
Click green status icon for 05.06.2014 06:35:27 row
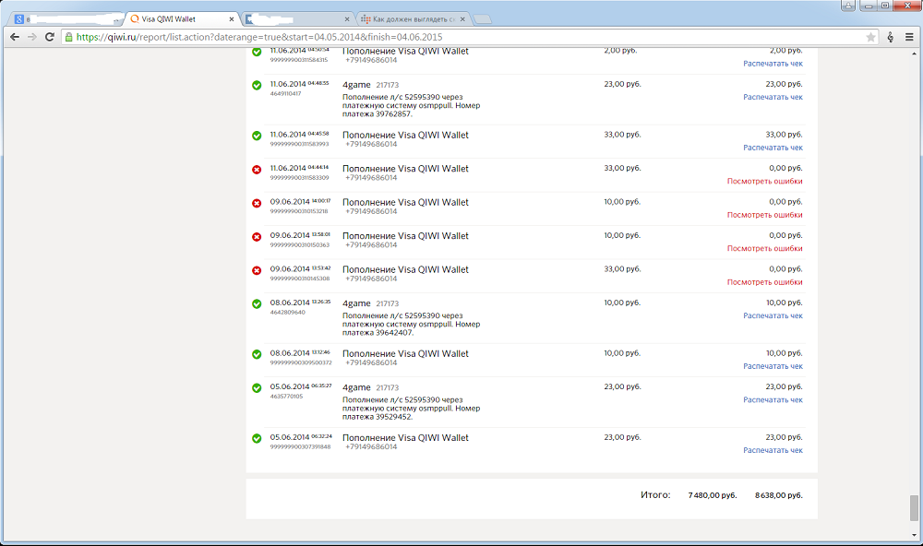pos(257,387)
